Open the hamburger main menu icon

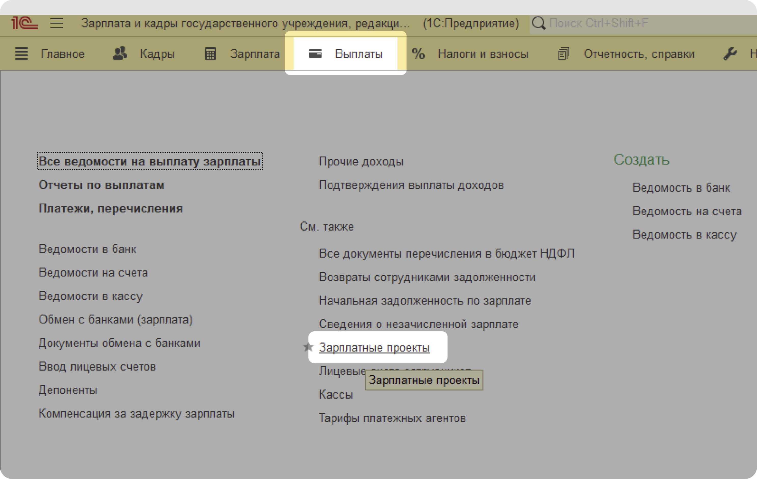(x=57, y=23)
